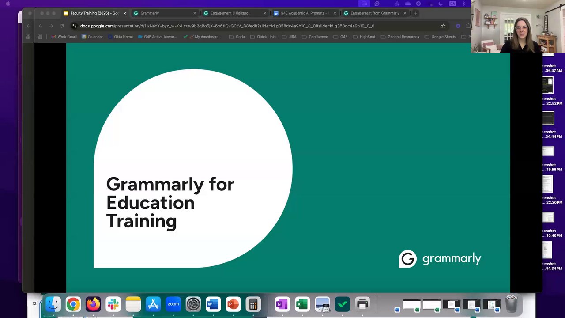The image size is (565, 318).
Task: Open a new browser tab
Action: click(x=415, y=13)
